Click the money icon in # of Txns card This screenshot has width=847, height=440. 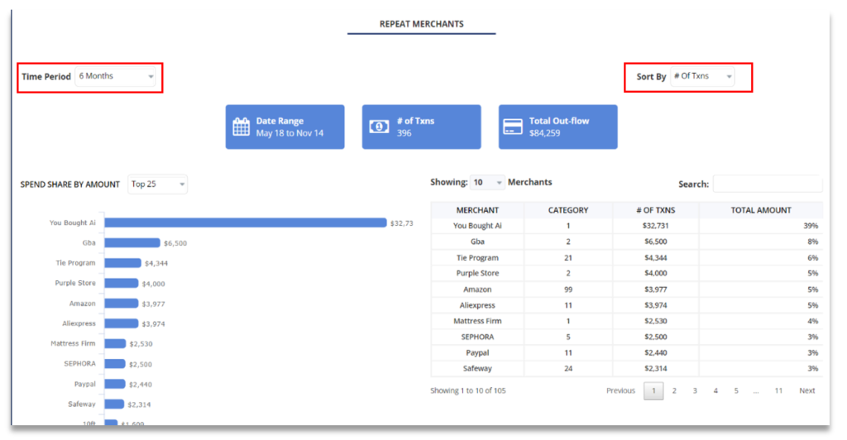point(379,127)
